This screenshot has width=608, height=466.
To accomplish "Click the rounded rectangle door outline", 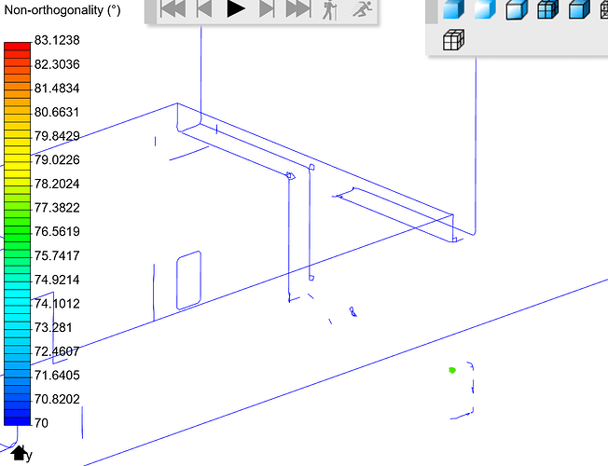I will point(189,281).
